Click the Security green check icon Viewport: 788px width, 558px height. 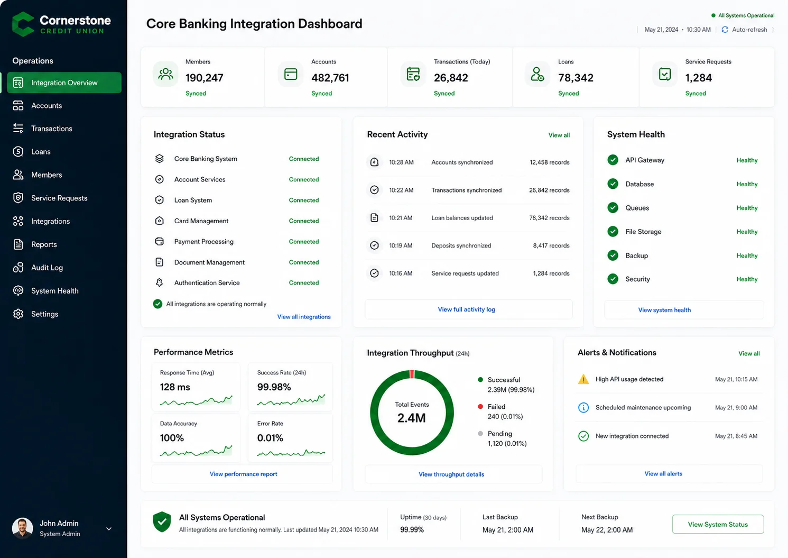pyautogui.click(x=613, y=279)
